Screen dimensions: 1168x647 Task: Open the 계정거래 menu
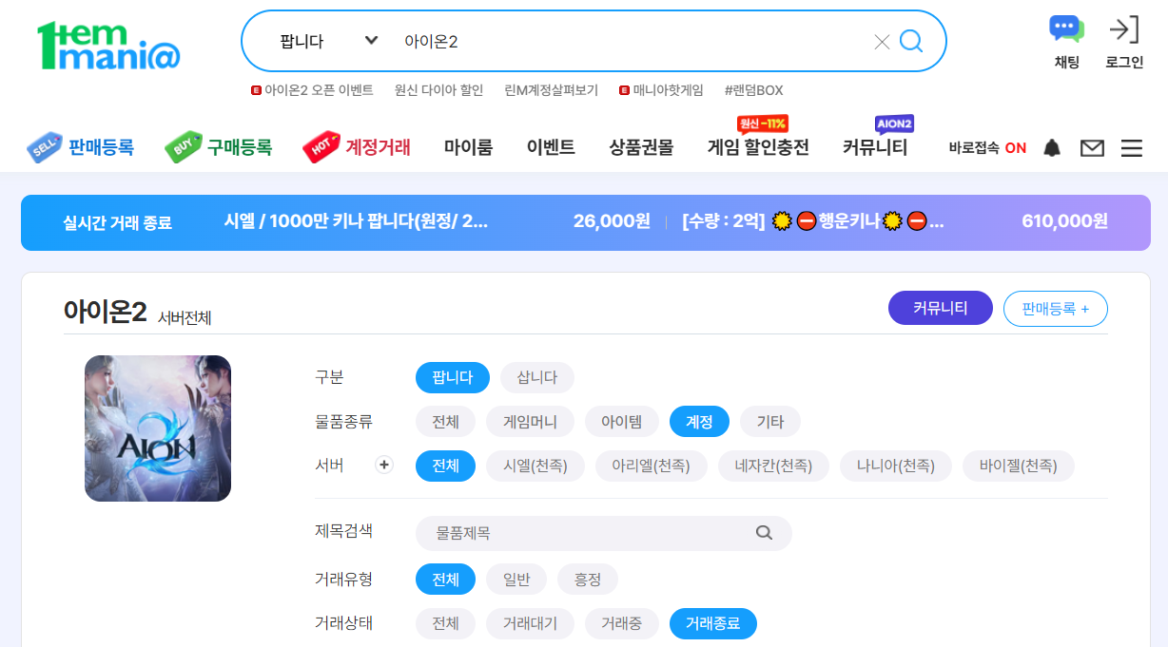pos(358,147)
